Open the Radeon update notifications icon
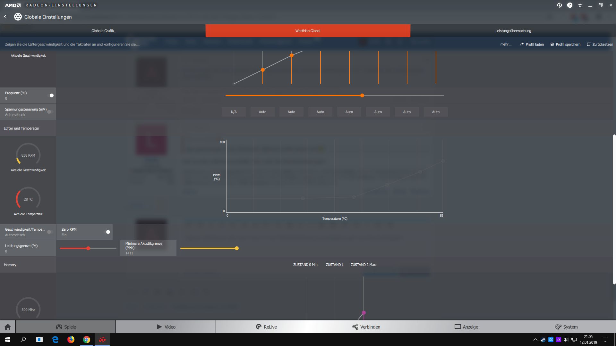 (x=560, y=5)
